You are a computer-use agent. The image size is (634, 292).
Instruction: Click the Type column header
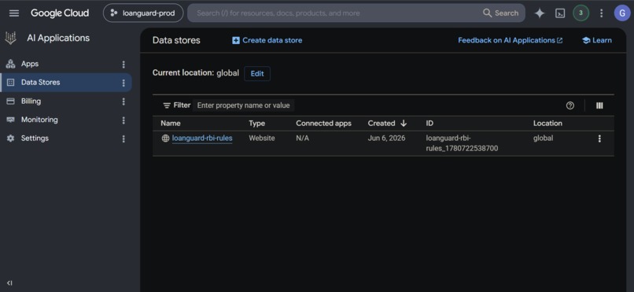(256, 124)
